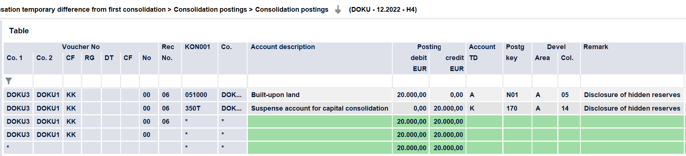Open the last Consolidation postings breadcrumb
686x156 pixels.
(x=291, y=10)
